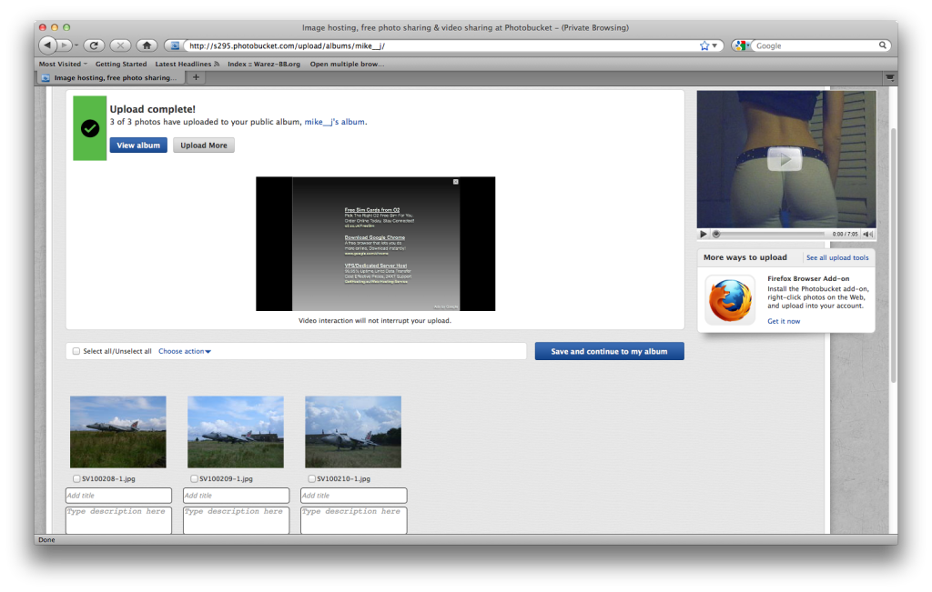Open the SV100209-1.jpg photo thumbnail
Screen dimensions: 932x592
tap(236, 432)
